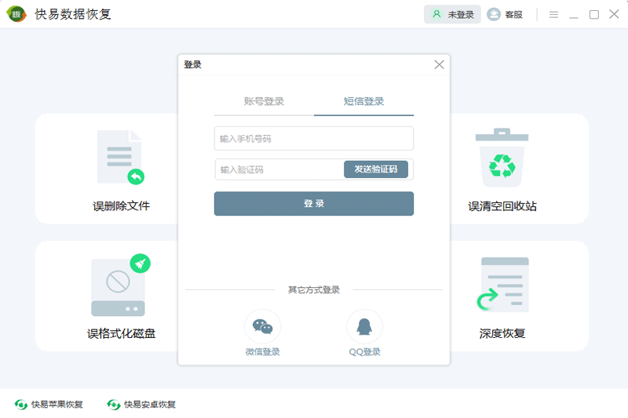Switch to the 账号登录 tab
This screenshot has width=628, height=418.
point(264,102)
